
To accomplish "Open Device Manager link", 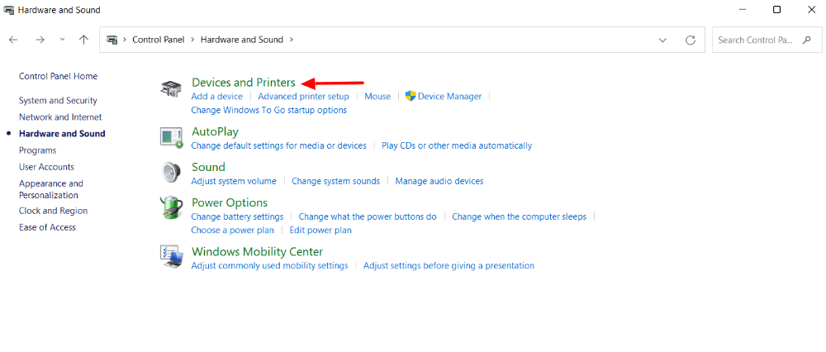I will [450, 96].
